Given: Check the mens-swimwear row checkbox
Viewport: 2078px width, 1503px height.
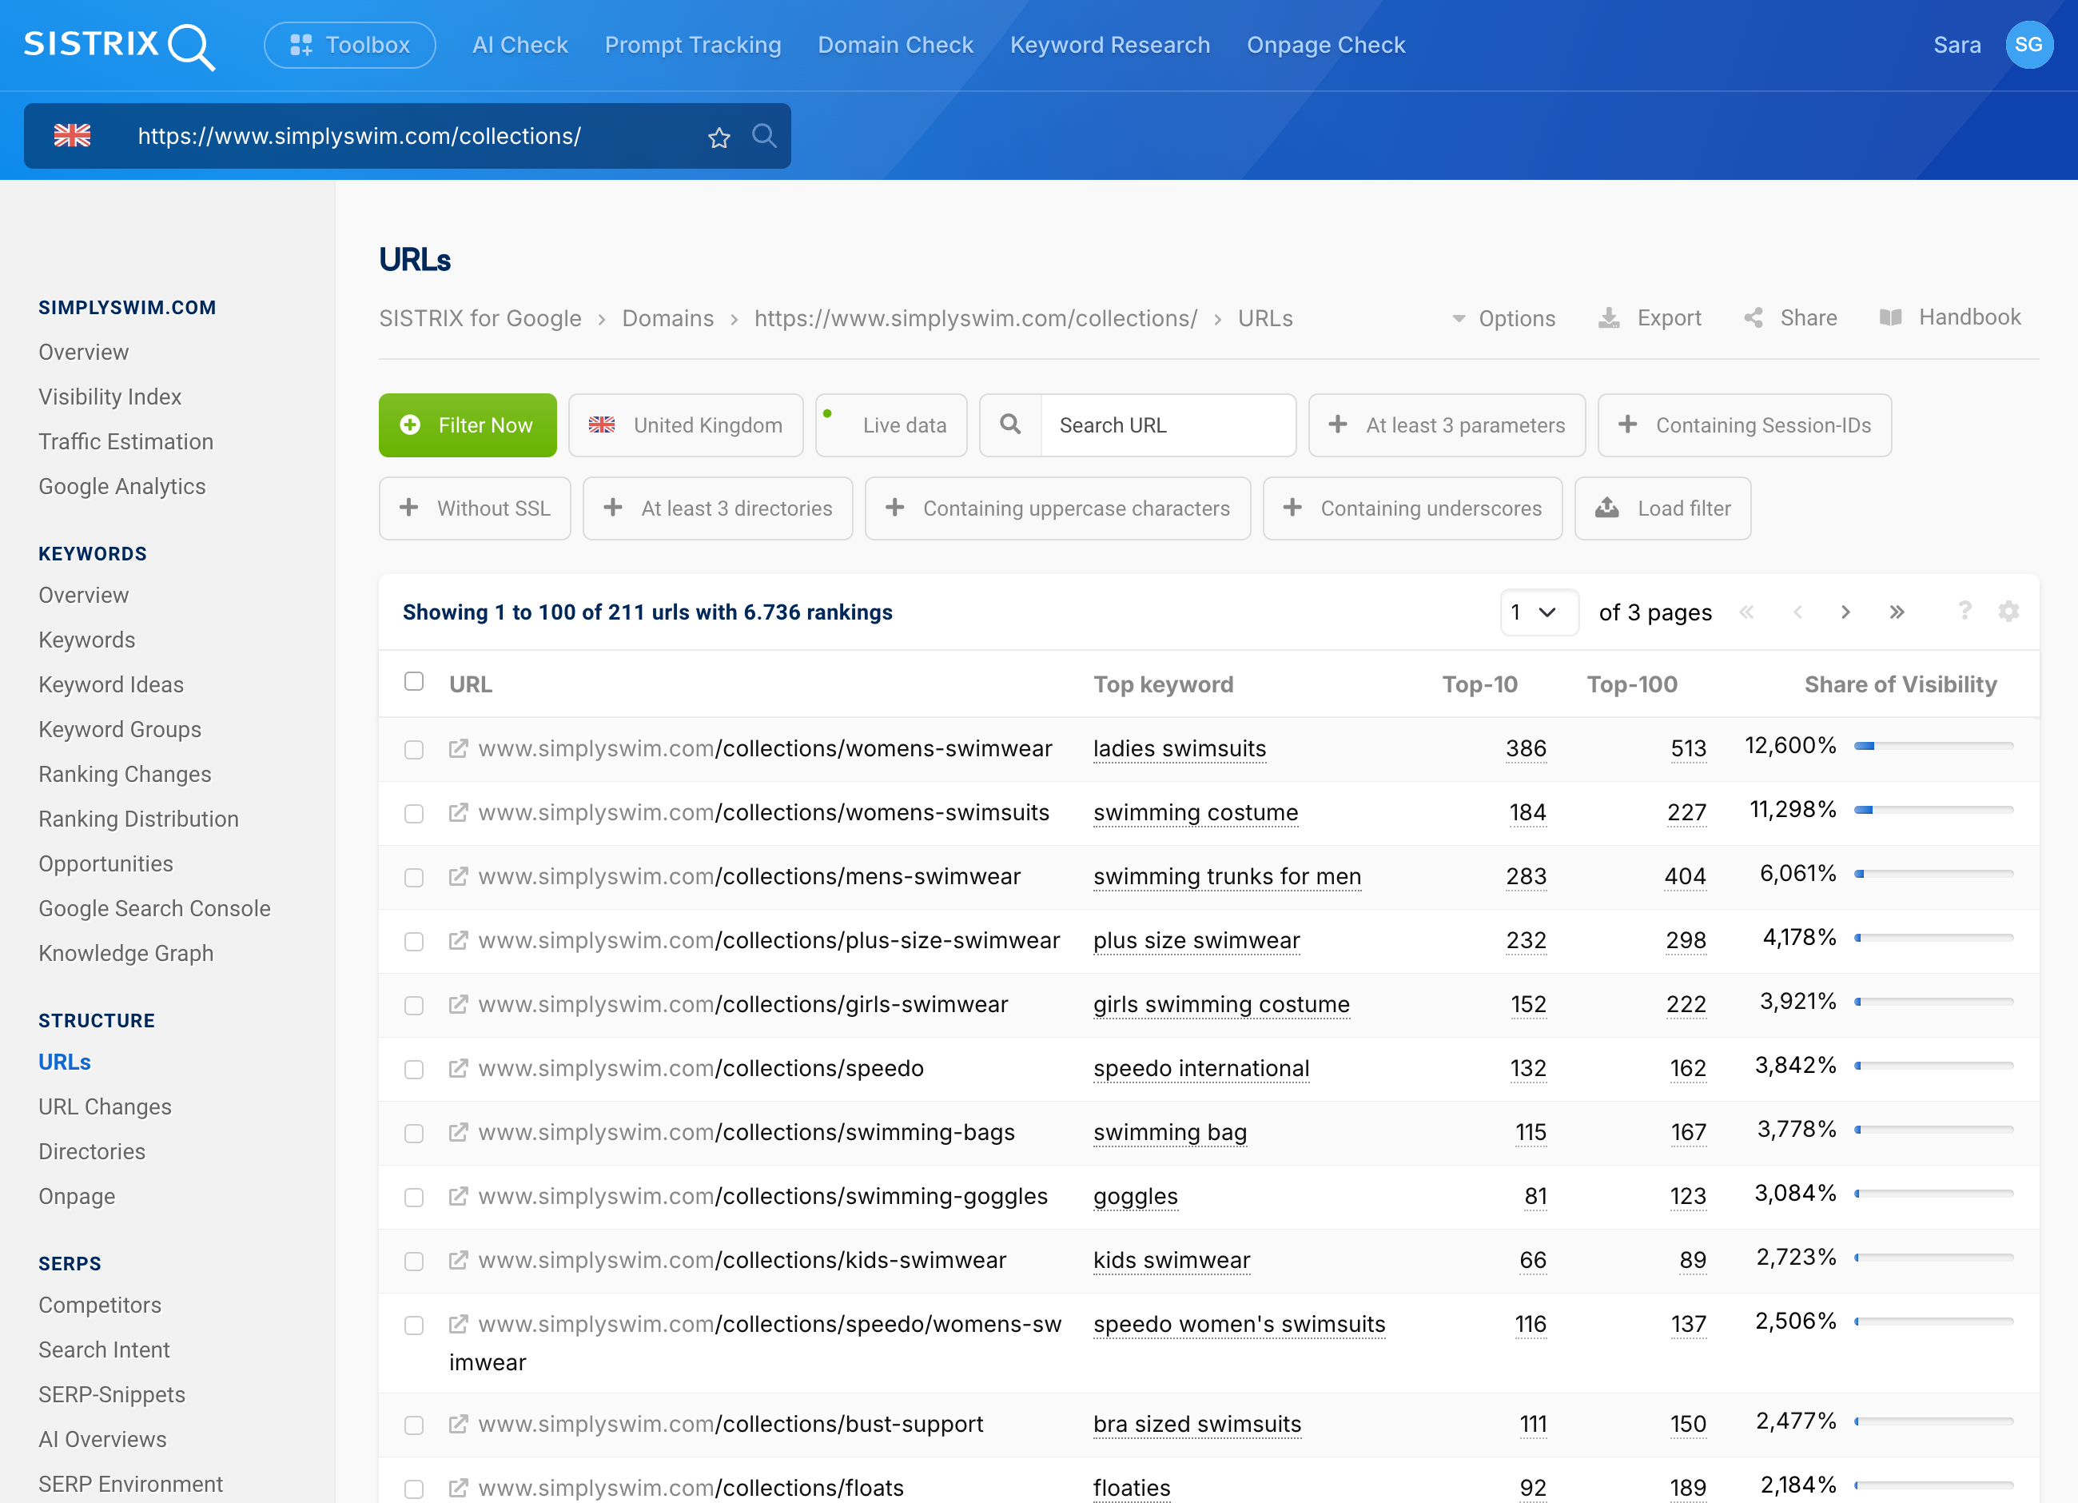Looking at the screenshot, I should [x=414, y=878].
